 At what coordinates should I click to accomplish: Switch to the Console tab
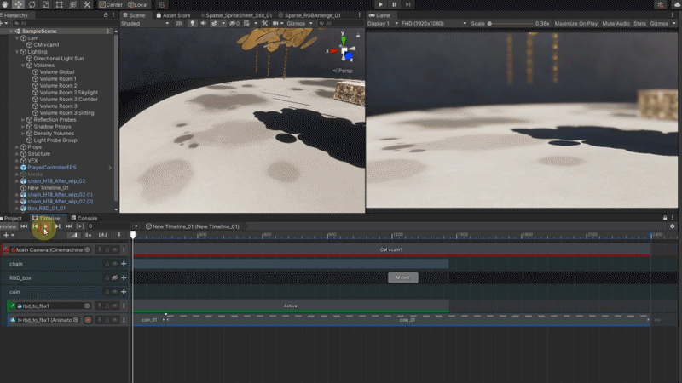click(86, 219)
